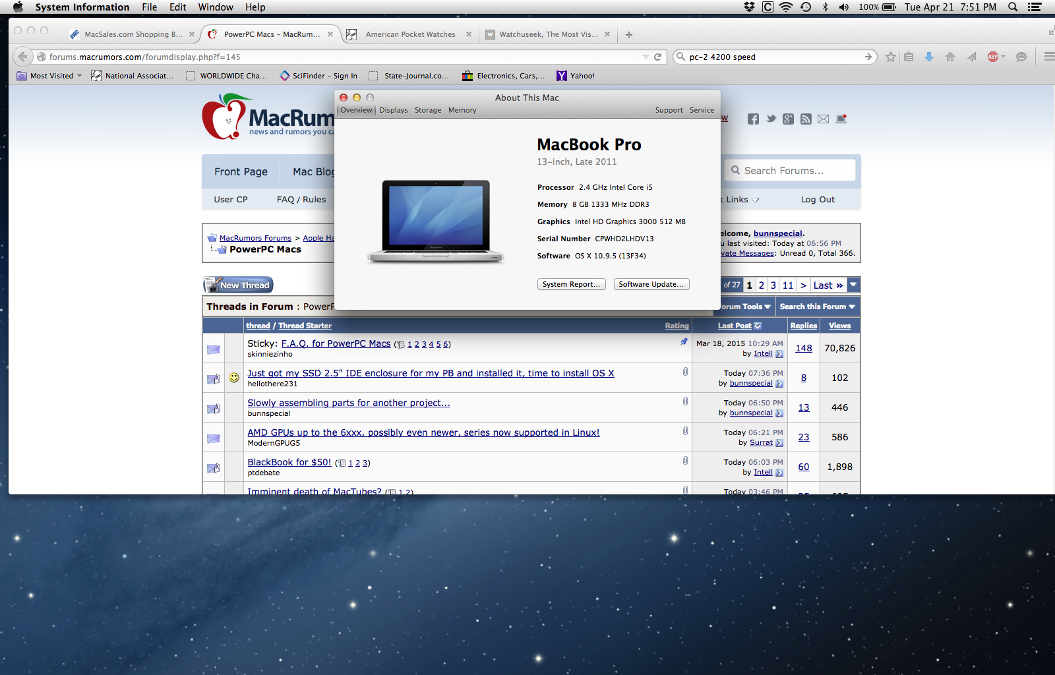This screenshot has width=1055, height=675.
Task: Click Log Out on MacRumors
Action: (x=818, y=200)
